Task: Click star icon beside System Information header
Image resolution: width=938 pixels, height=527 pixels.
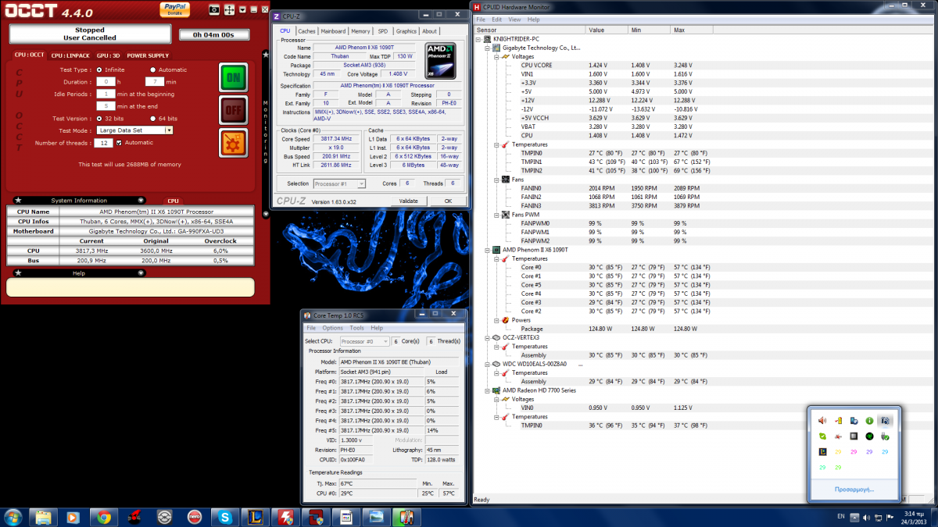Action: pyautogui.click(x=17, y=200)
